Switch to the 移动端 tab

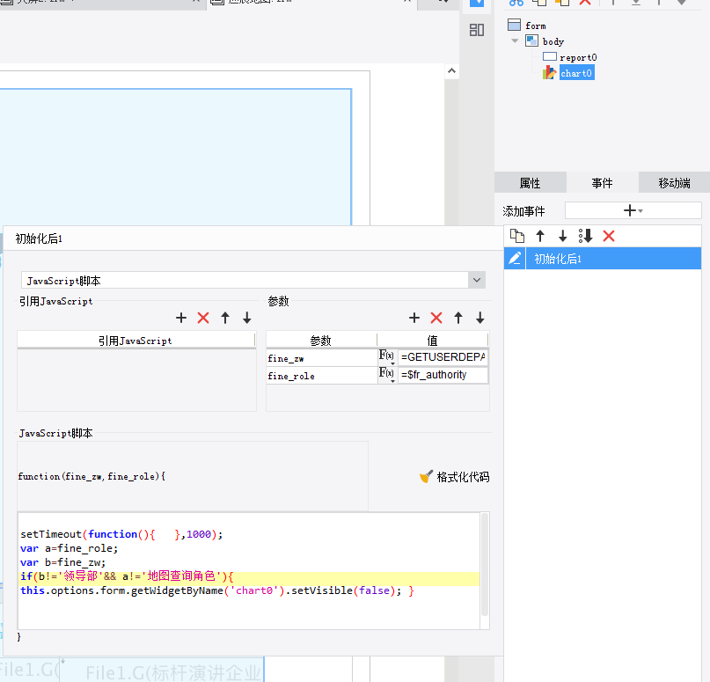(x=674, y=183)
